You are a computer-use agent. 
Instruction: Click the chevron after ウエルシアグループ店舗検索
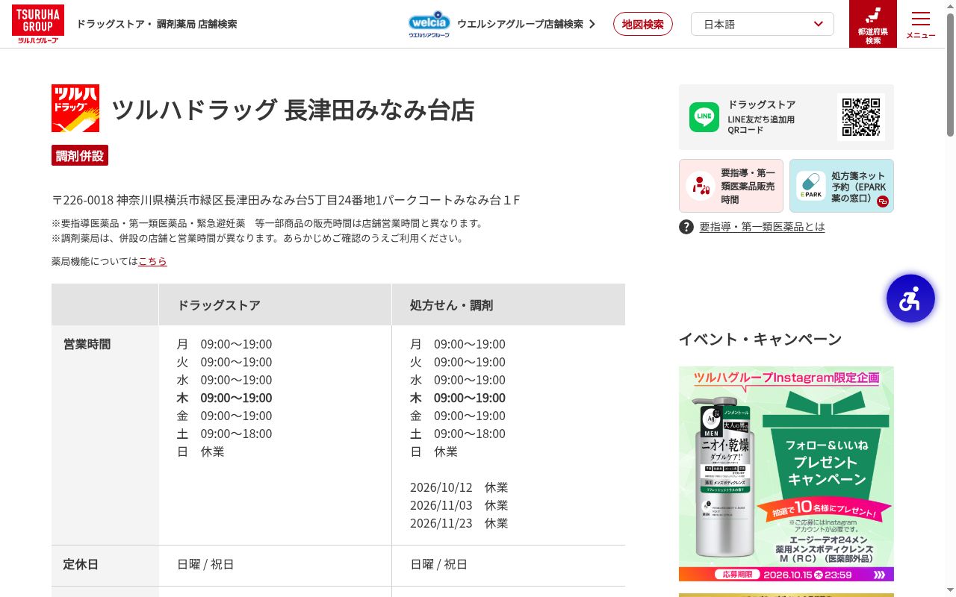(592, 24)
